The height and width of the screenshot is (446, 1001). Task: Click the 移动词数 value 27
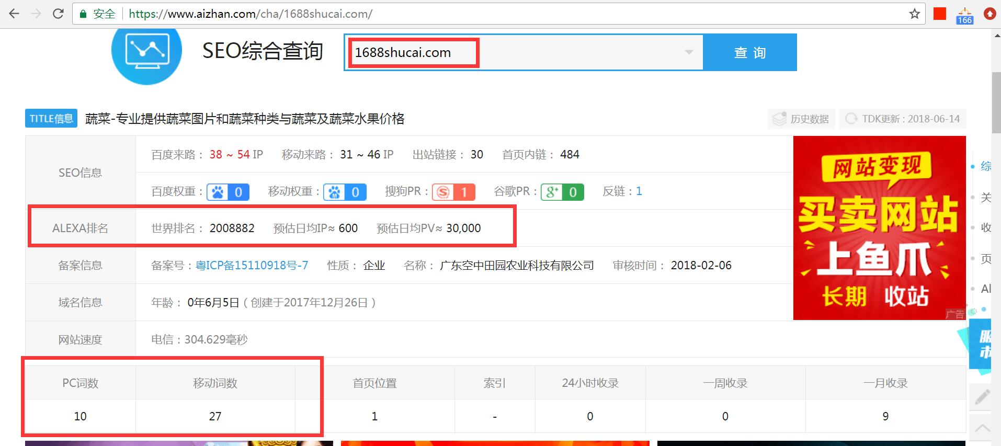coord(215,416)
